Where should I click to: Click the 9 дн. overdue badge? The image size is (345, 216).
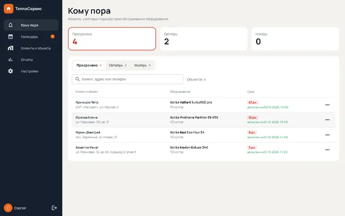(x=252, y=132)
